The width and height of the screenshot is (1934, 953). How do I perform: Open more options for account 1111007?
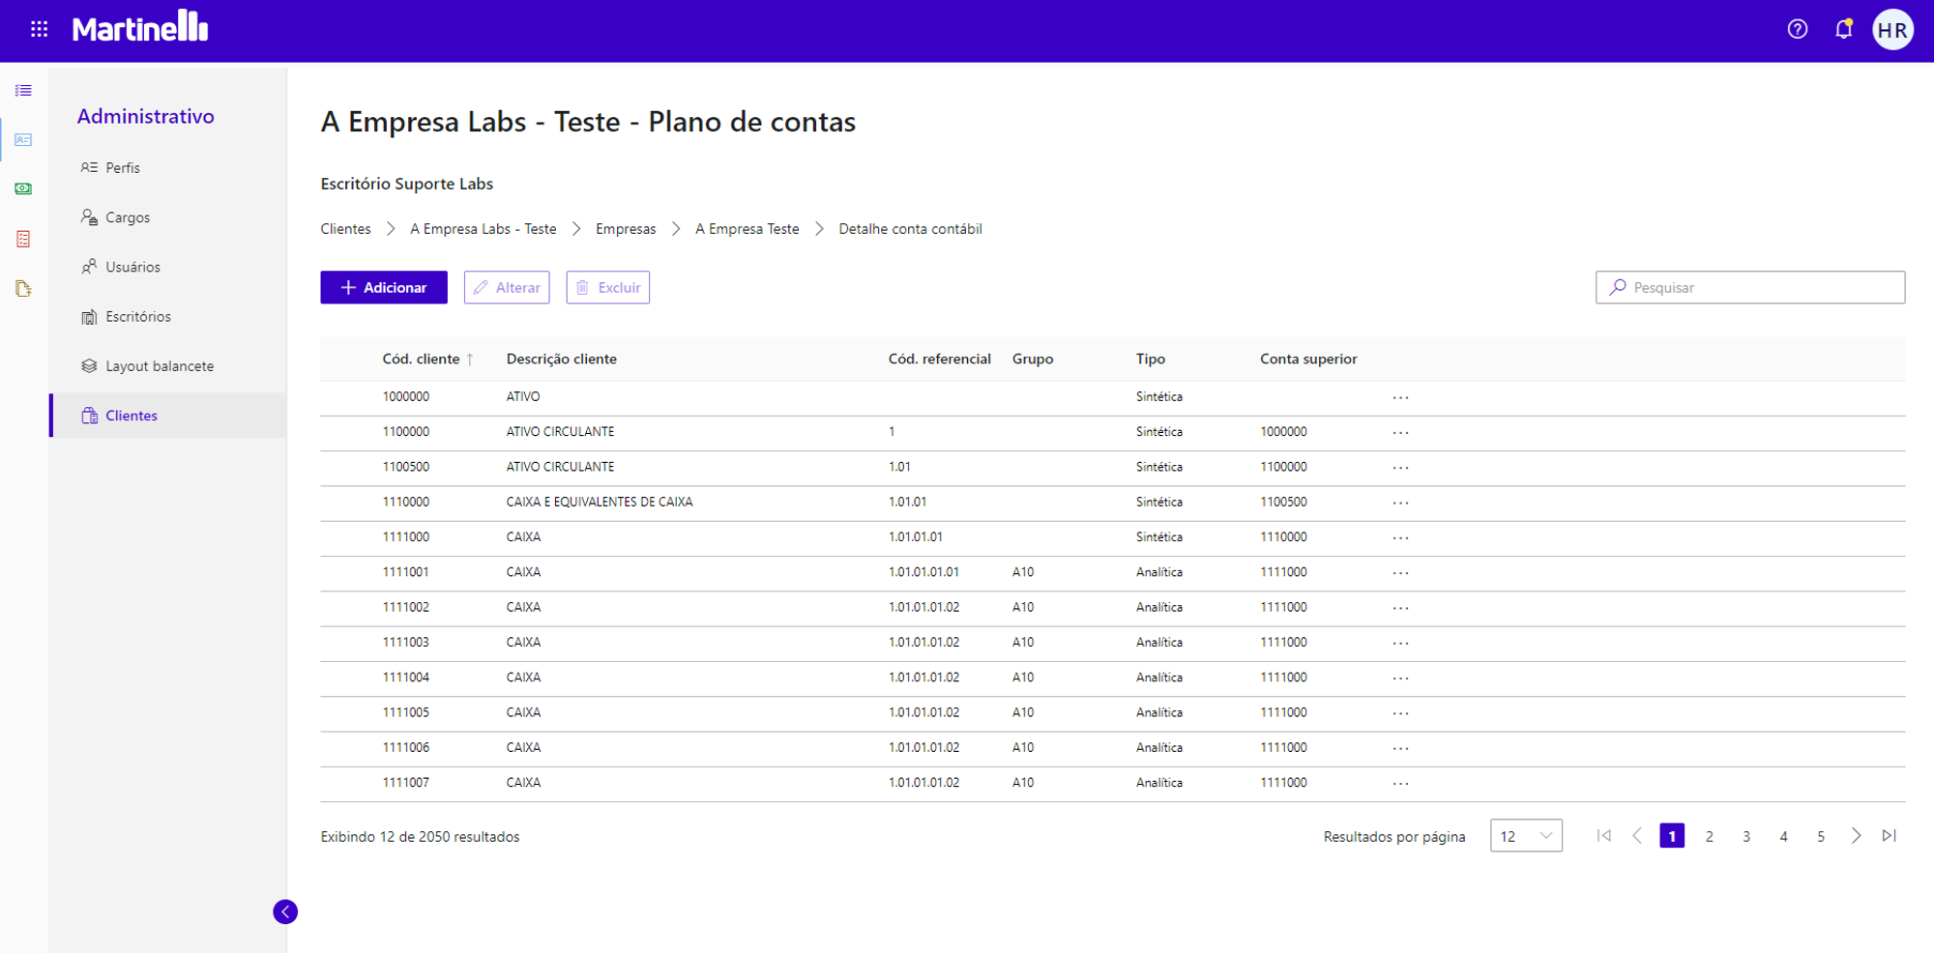coord(1400,783)
